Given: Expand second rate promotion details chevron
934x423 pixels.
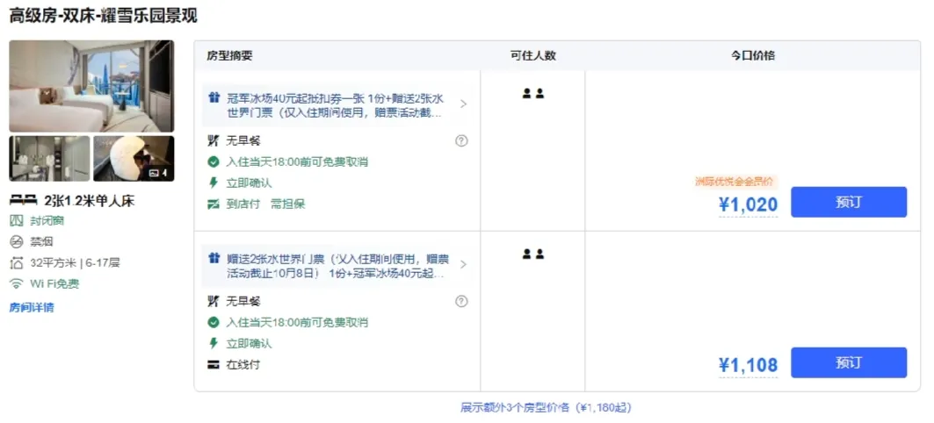Looking at the screenshot, I should click(x=463, y=265).
